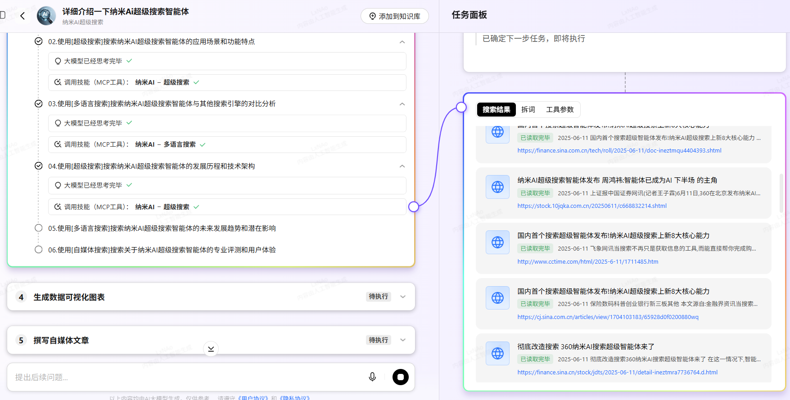Click MCP tool icon in 多语言搜索 row
The width and height of the screenshot is (790, 400).
(x=58, y=144)
